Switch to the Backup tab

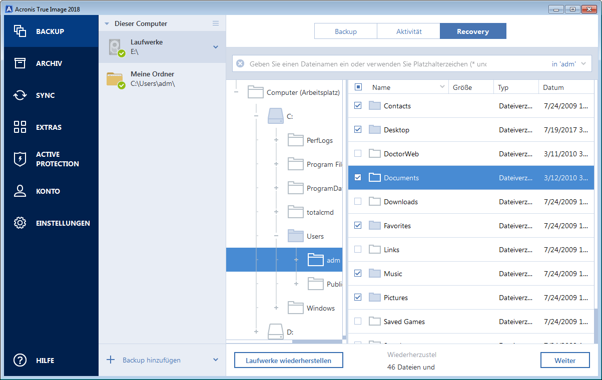coord(346,31)
